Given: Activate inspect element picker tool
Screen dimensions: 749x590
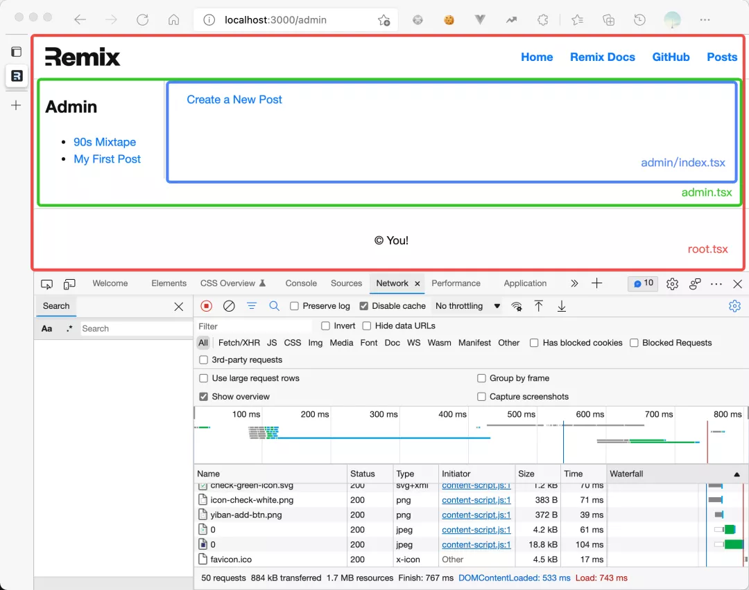Looking at the screenshot, I should (46, 284).
